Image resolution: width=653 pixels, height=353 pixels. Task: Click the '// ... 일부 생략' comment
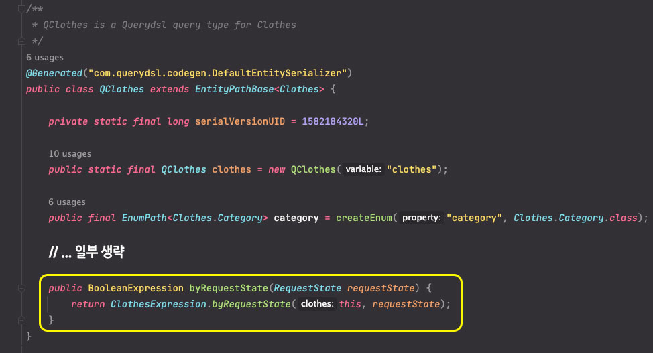pos(86,252)
